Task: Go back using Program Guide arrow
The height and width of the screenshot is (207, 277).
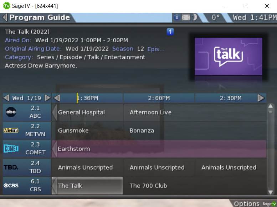Action: click(5, 17)
